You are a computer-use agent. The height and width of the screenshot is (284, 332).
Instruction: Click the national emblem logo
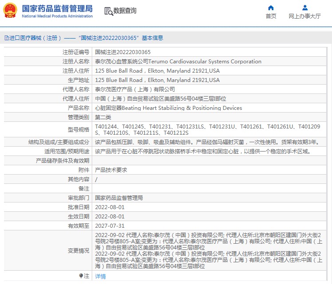pyautogui.click(x=10, y=10)
